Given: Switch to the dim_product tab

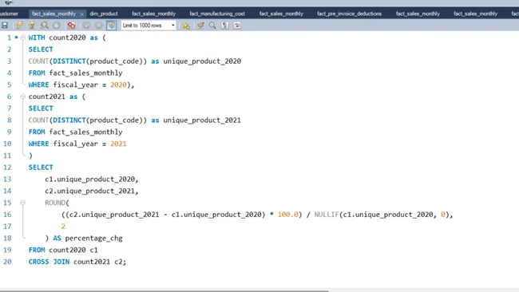Looking at the screenshot, I should (x=104, y=14).
